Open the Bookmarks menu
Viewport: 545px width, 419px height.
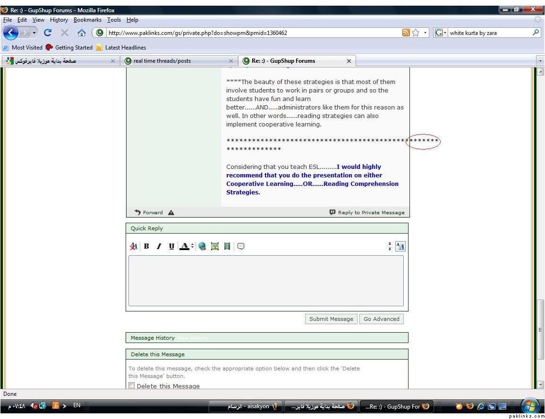pyautogui.click(x=87, y=20)
